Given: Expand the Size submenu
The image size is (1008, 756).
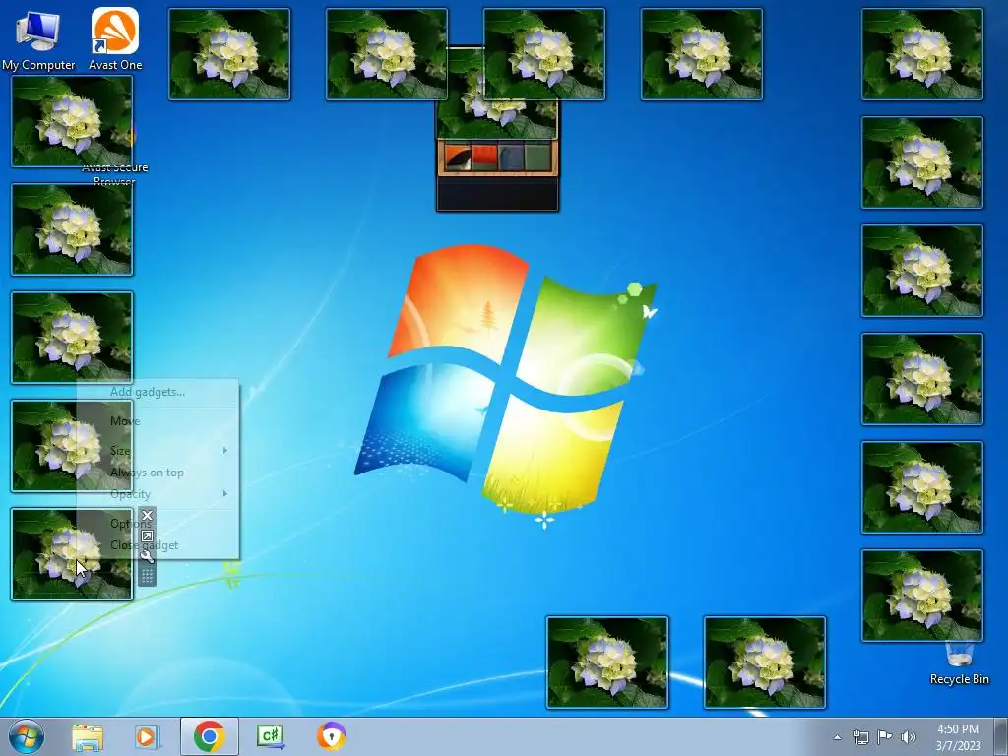Looking at the screenshot, I should click(x=157, y=451).
